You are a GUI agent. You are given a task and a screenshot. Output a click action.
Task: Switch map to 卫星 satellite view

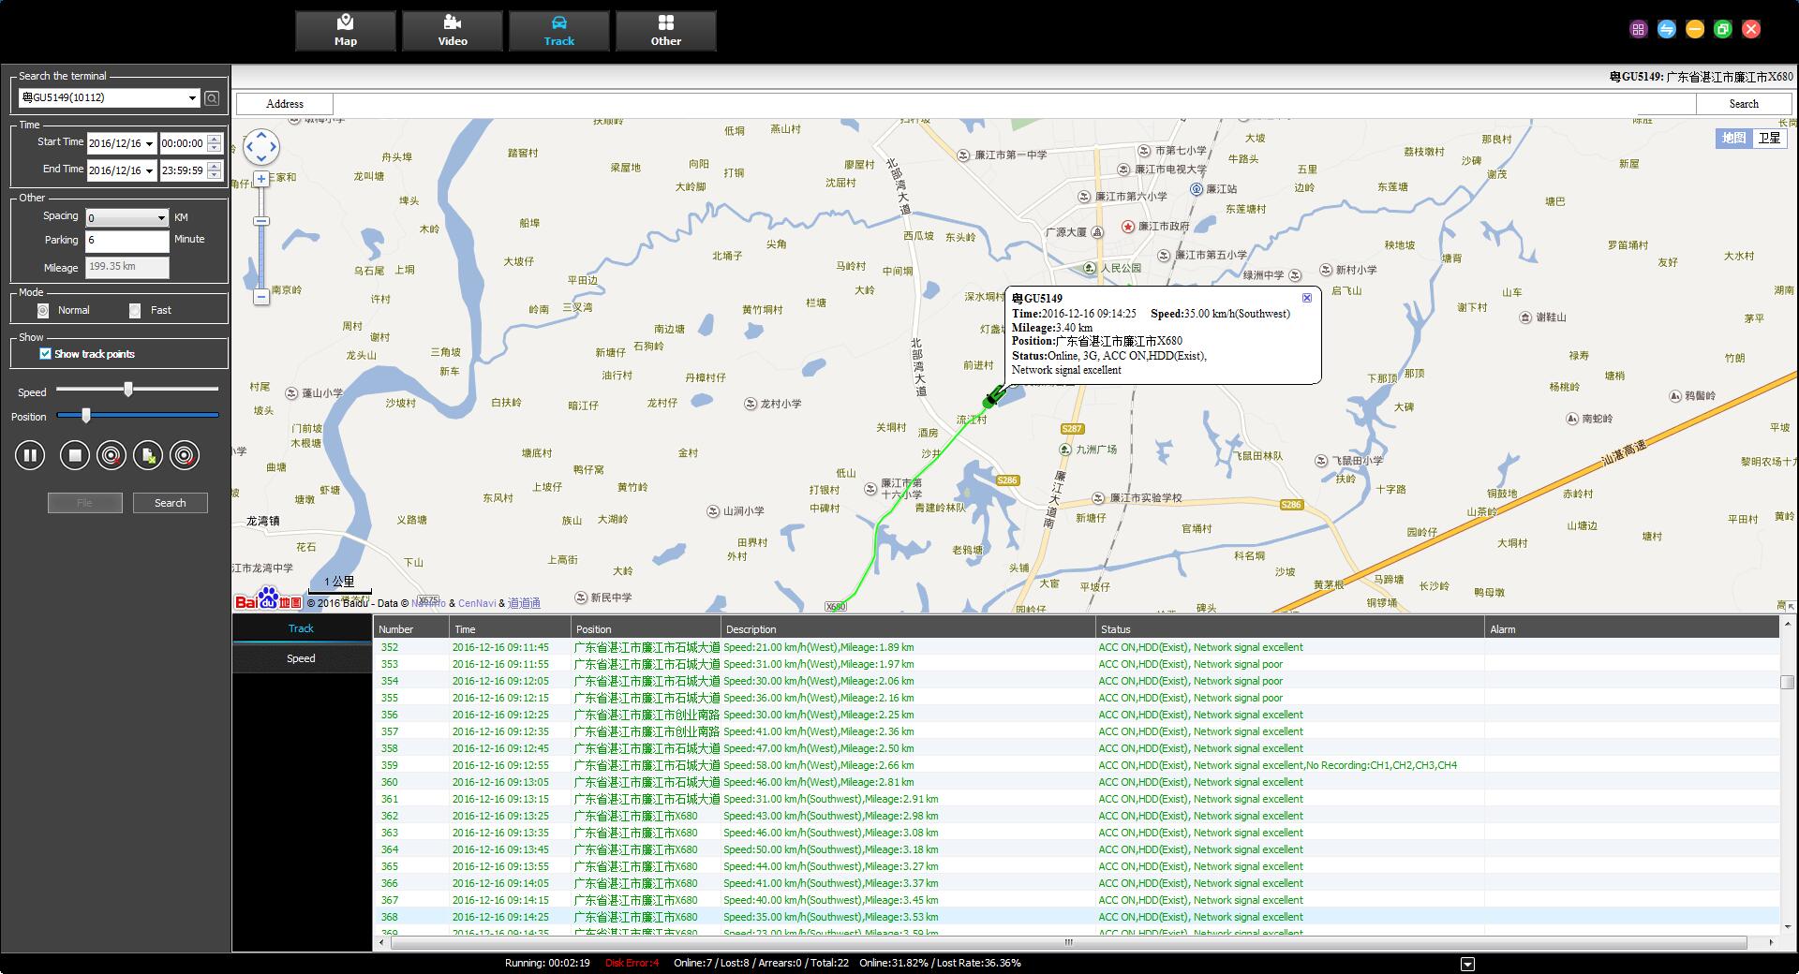coord(1769,138)
